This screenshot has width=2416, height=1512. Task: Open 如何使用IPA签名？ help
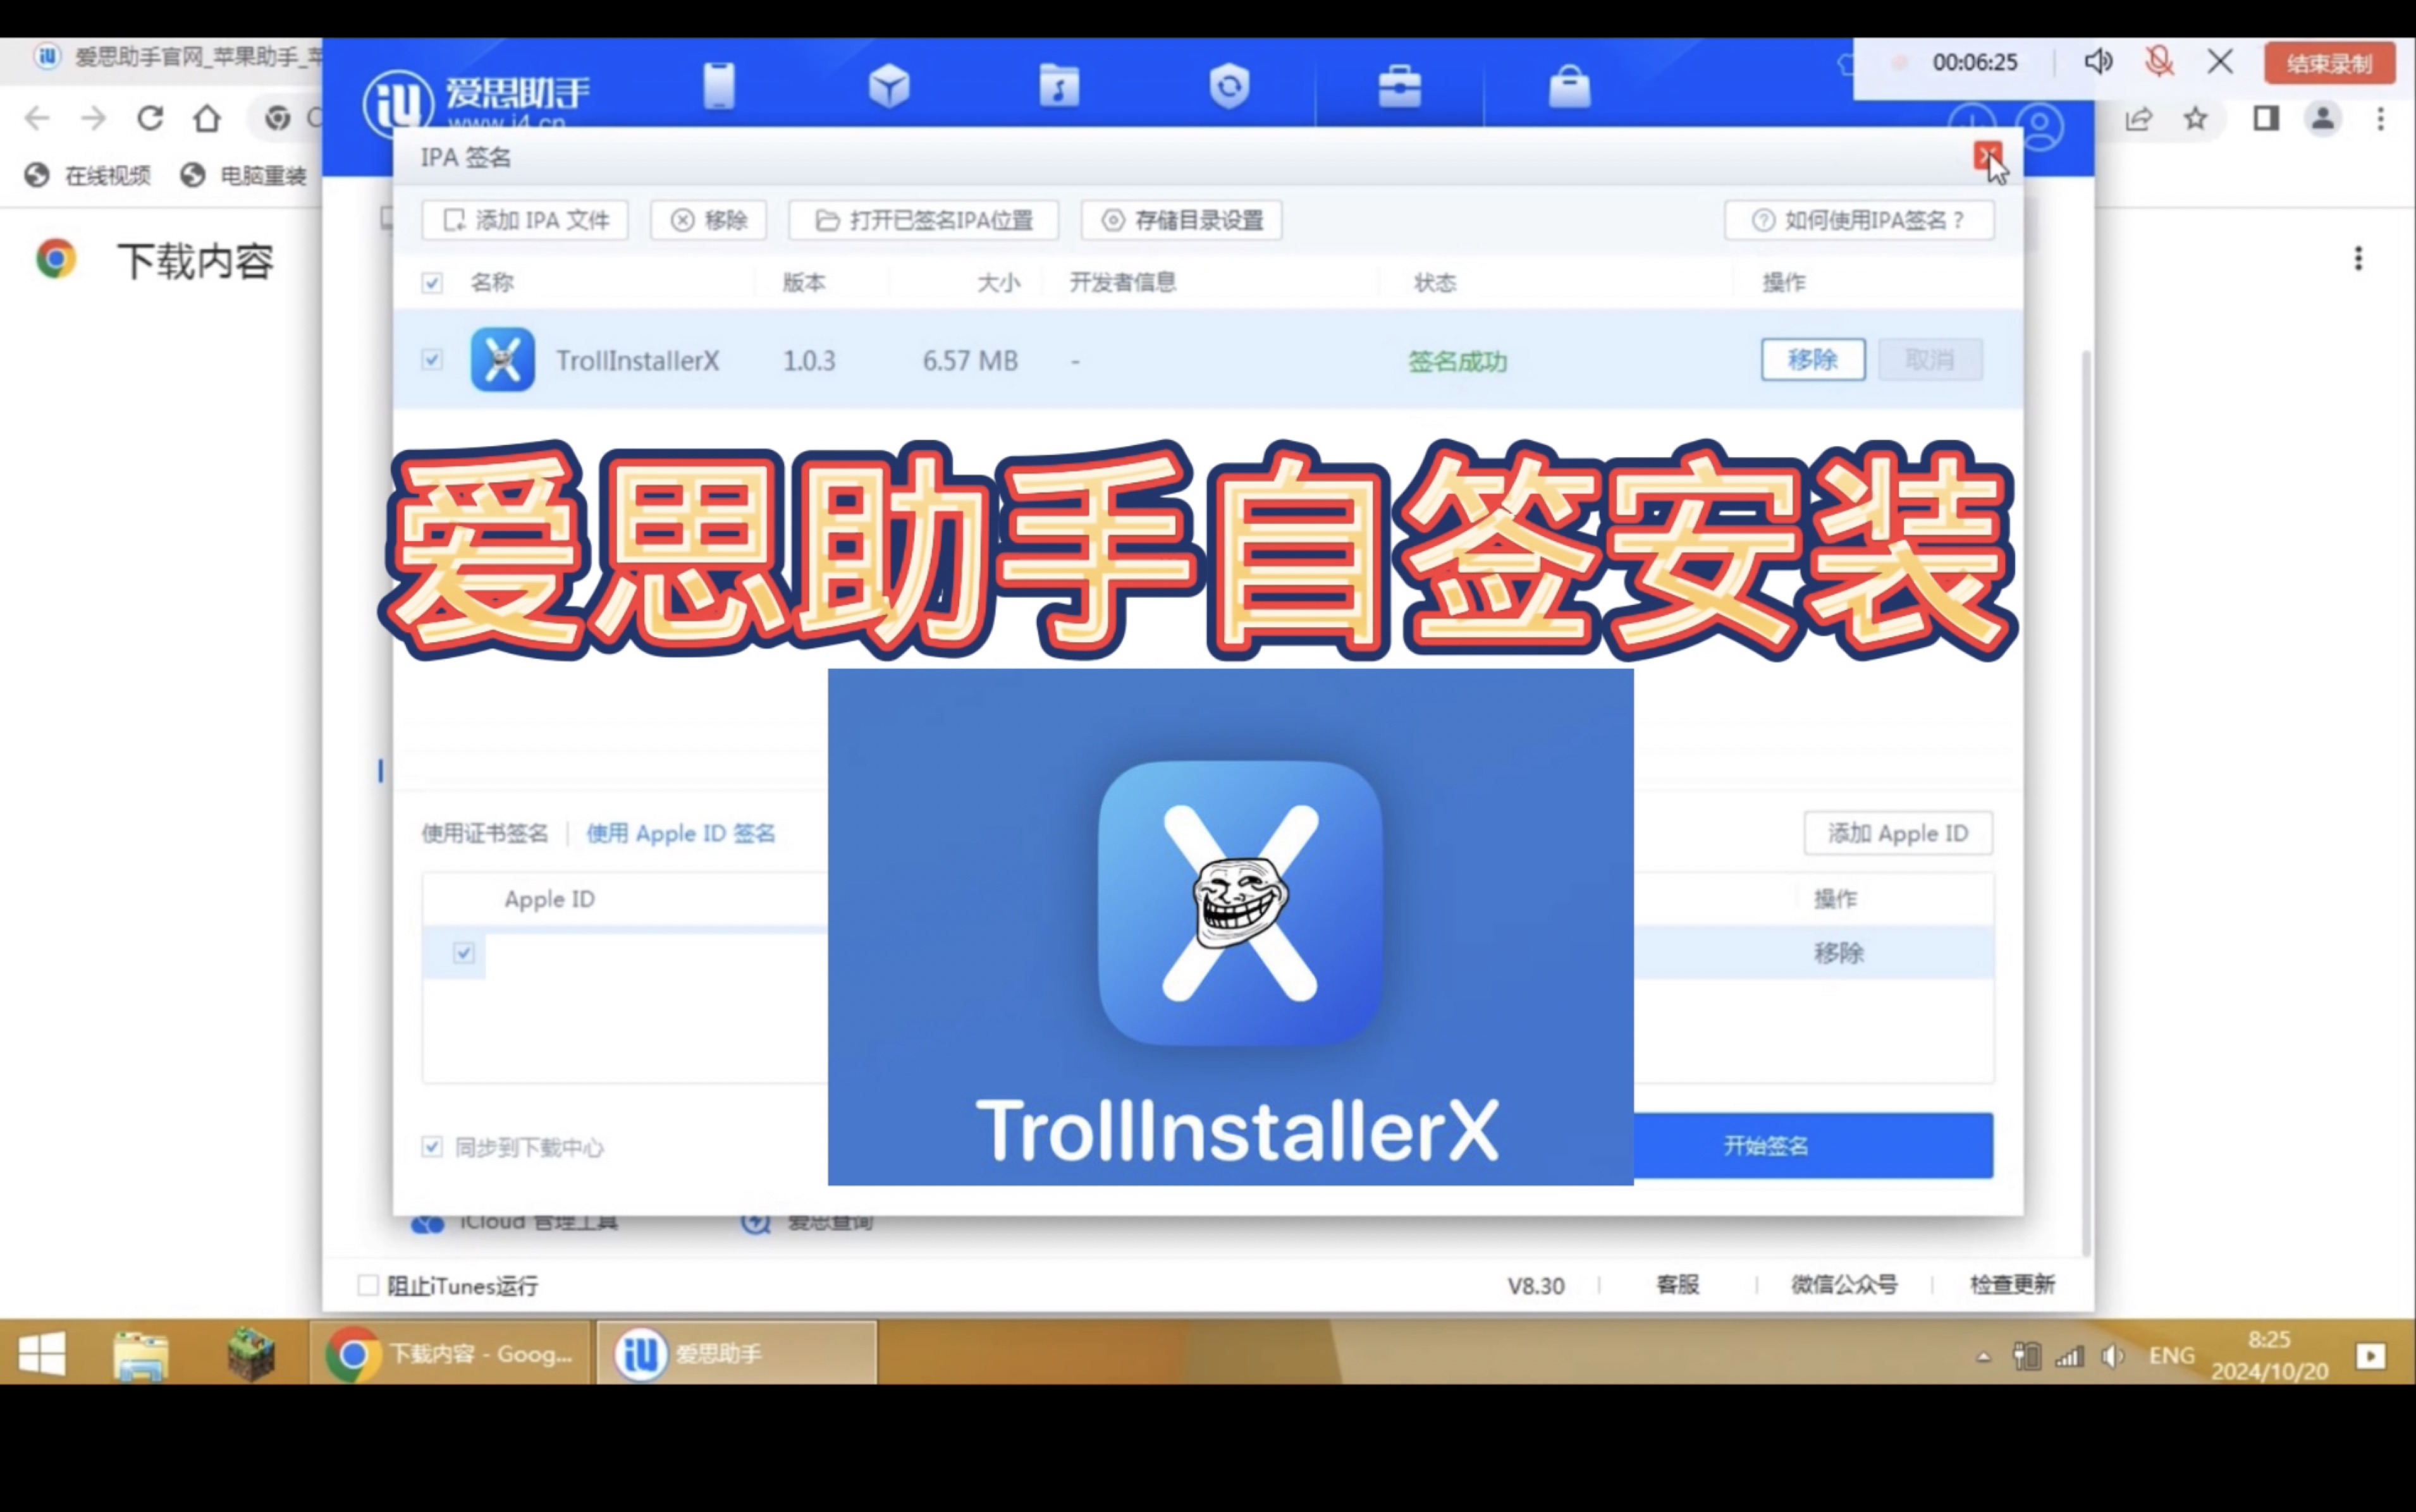coord(1859,220)
